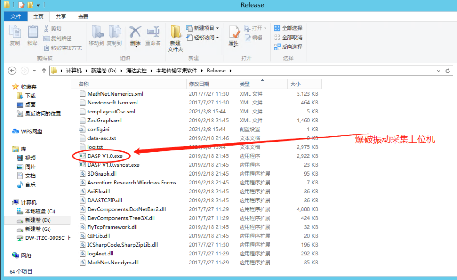Switch to the Share (共享) ribbon tab
Screen dimensions: 457x280
click(61, 17)
